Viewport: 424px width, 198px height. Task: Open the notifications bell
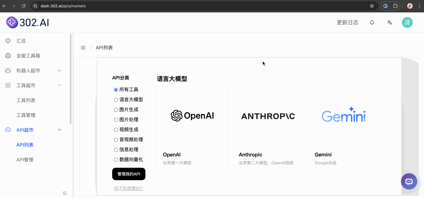[372, 22]
